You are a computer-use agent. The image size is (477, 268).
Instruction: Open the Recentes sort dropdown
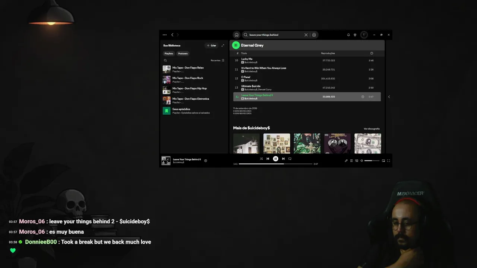coord(218,60)
